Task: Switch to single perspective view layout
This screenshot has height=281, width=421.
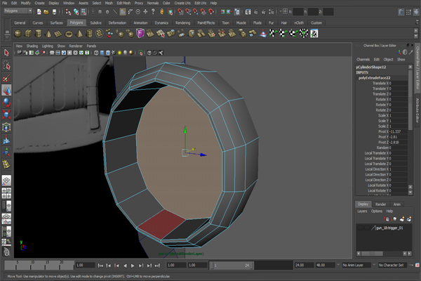Action: (x=6, y=181)
